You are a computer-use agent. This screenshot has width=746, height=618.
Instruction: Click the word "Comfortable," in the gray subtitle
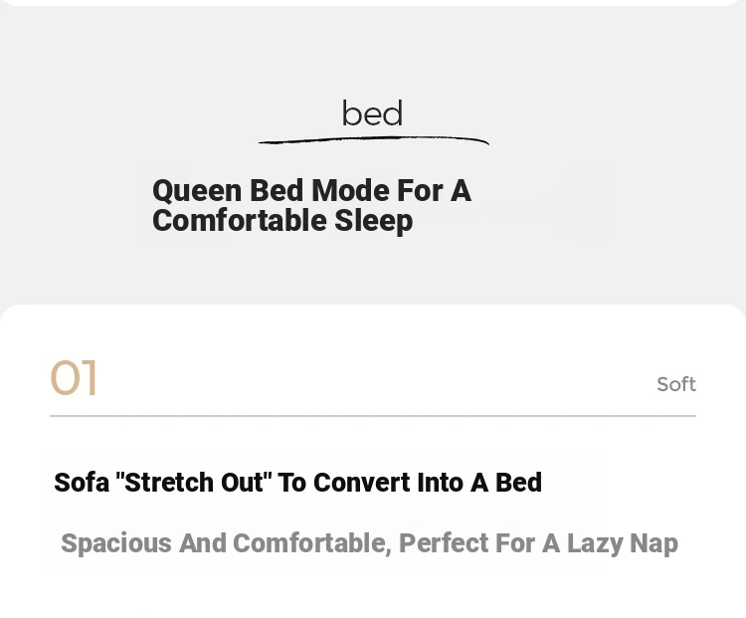312,543
